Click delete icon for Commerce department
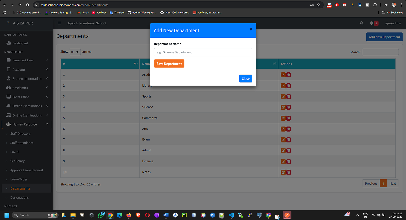 pyautogui.click(x=289, y=118)
